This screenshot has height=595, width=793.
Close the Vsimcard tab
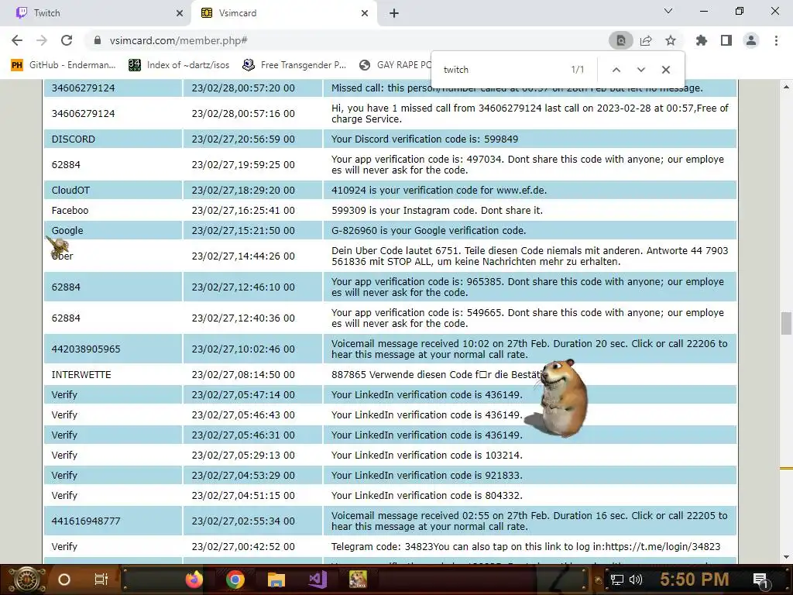365,13
